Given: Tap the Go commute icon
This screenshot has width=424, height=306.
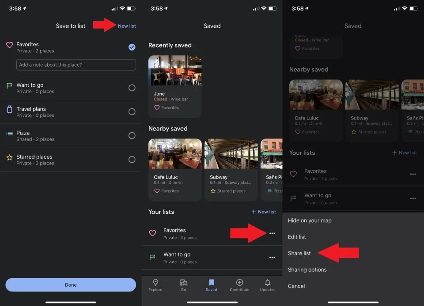Looking at the screenshot, I should [x=183, y=283].
